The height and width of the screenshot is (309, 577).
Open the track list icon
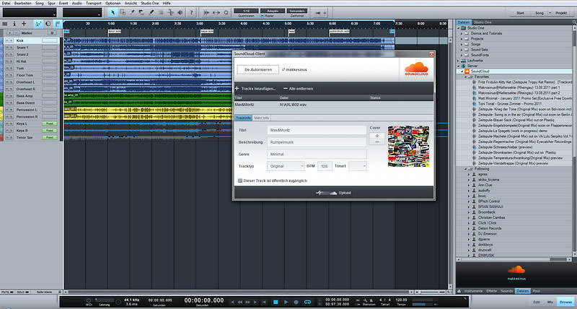pos(5,24)
